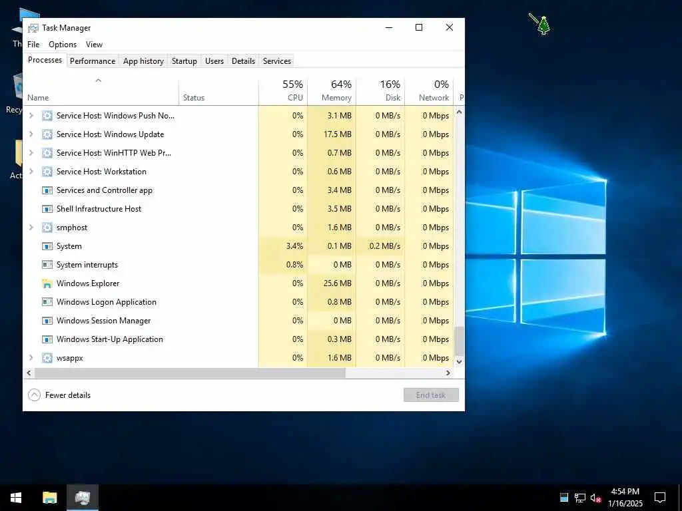The width and height of the screenshot is (682, 511).
Task: Click the vertical scrollbar up arrow
Action: (x=459, y=112)
